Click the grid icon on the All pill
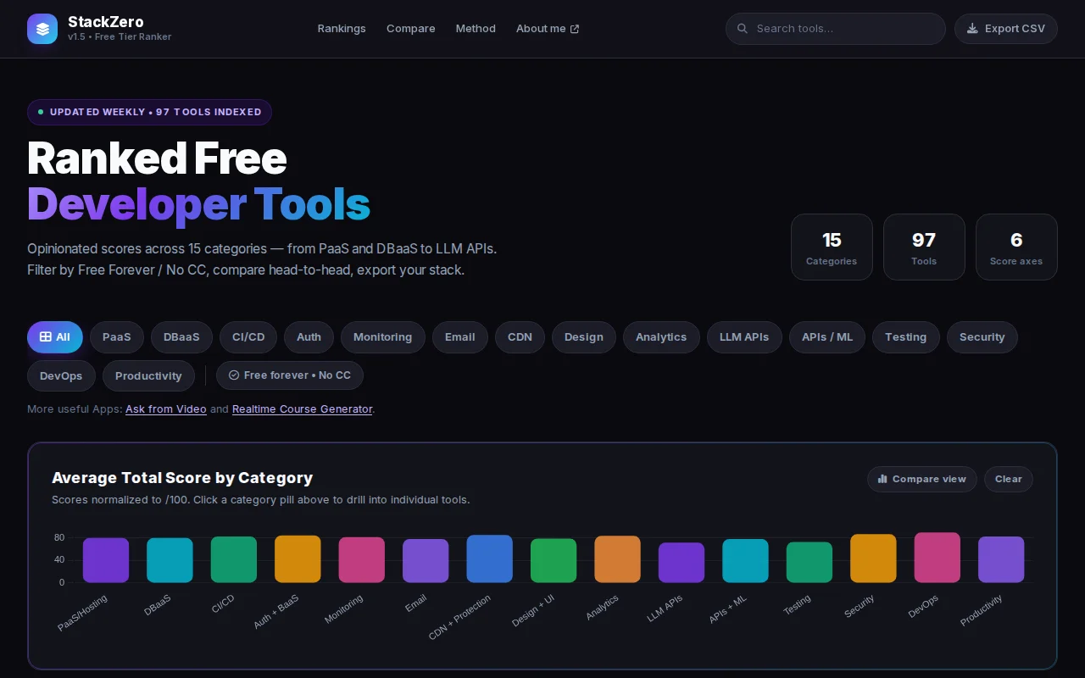 point(46,337)
